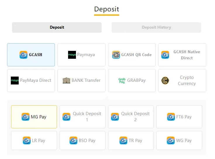This screenshot has width=215, height=159.
Task: Click the BANK Transfer building icon
Action: click(x=66, y=80)
